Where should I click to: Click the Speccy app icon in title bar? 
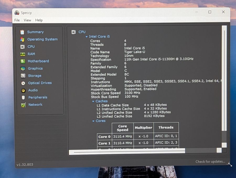(x=17, y=13)
